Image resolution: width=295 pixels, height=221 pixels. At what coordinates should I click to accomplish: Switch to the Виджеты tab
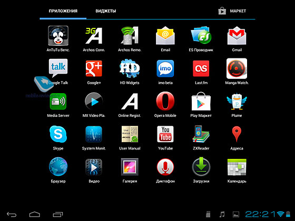106,11
